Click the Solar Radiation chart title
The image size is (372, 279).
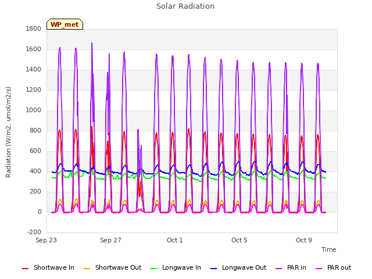tap(185, 6)
